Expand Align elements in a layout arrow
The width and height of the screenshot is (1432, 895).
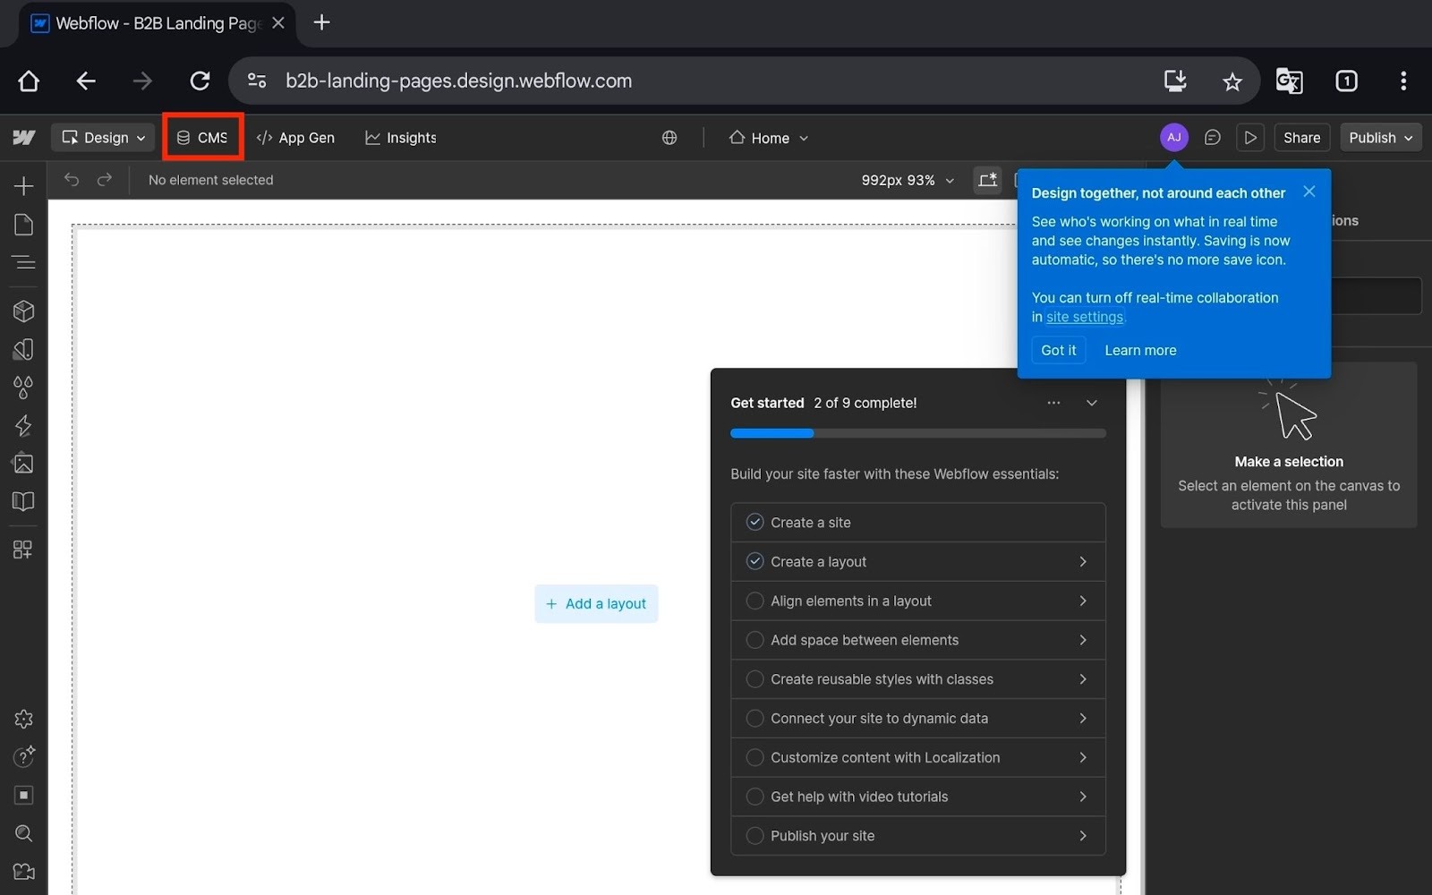click(x=1083, y=601)
